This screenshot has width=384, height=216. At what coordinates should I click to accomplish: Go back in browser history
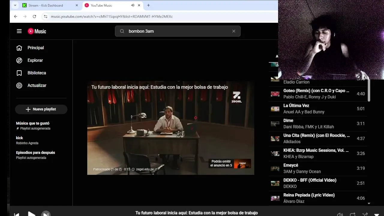(16, 16)
